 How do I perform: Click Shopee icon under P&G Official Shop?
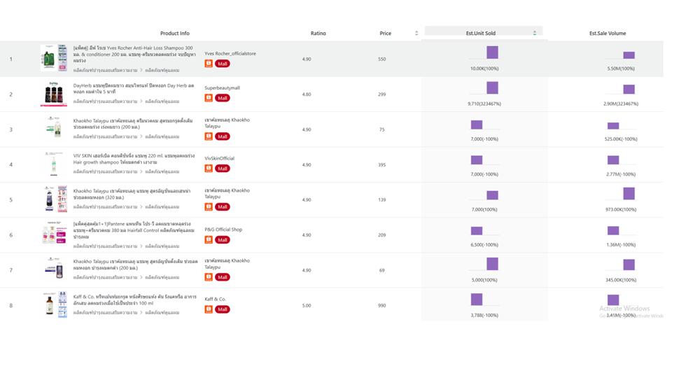[209, 240]
